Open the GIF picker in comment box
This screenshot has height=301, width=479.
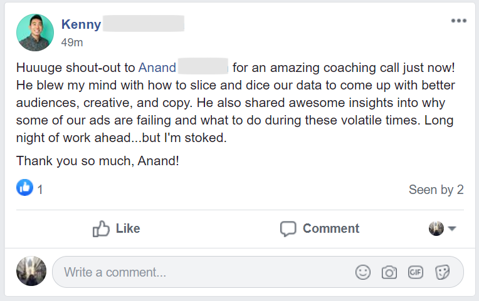[x=415, y=272]
